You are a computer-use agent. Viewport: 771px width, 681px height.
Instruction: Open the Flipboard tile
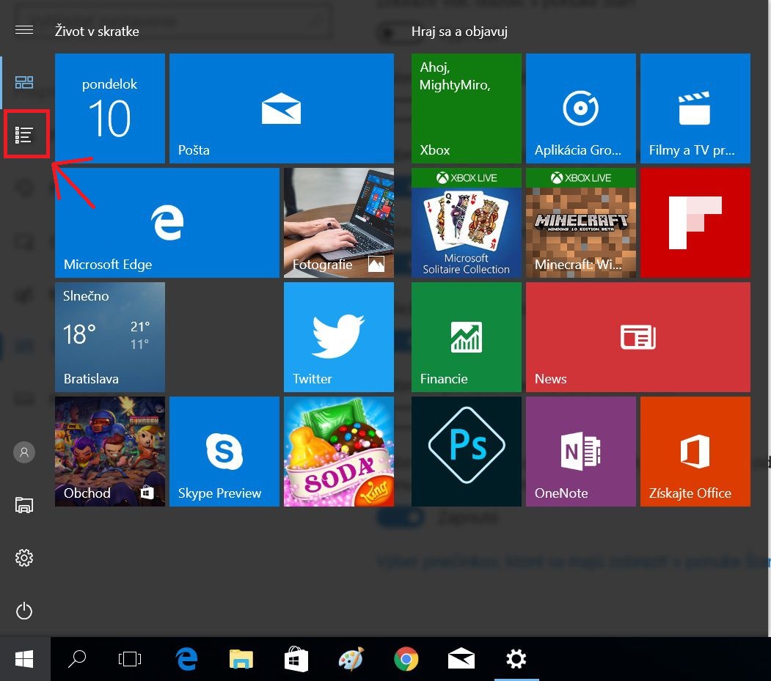[695, 223]
